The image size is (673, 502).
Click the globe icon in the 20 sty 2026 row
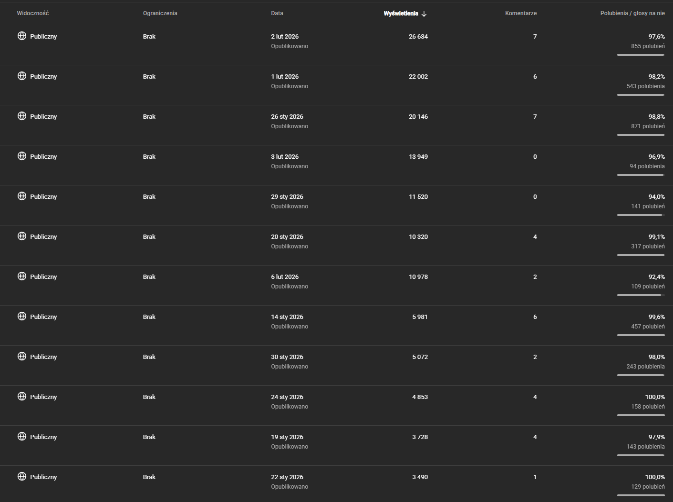(22, 236)
